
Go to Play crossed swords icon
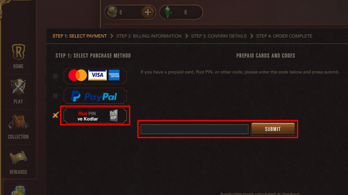(x=18, y=87)
